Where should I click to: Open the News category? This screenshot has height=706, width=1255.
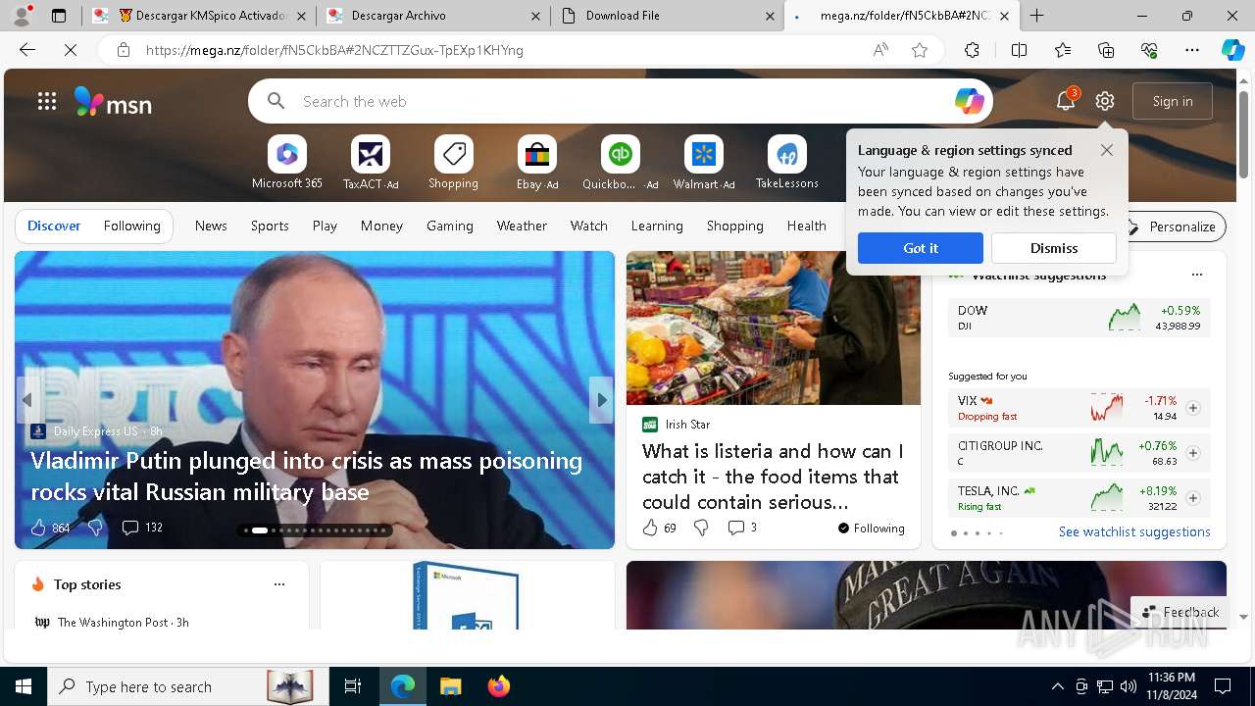pos(211,226)
